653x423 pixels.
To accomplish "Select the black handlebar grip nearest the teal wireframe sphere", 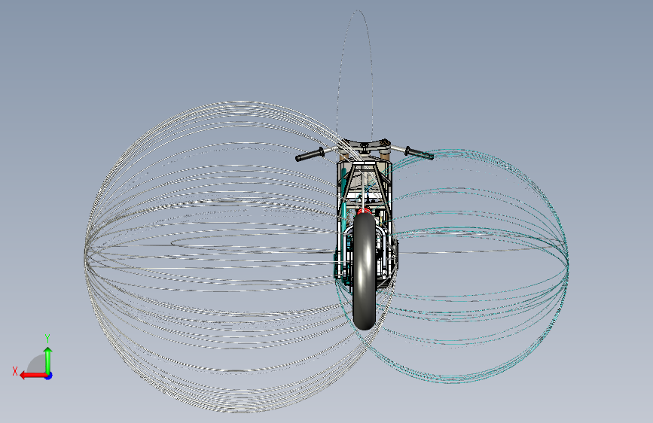I will 419,153.
